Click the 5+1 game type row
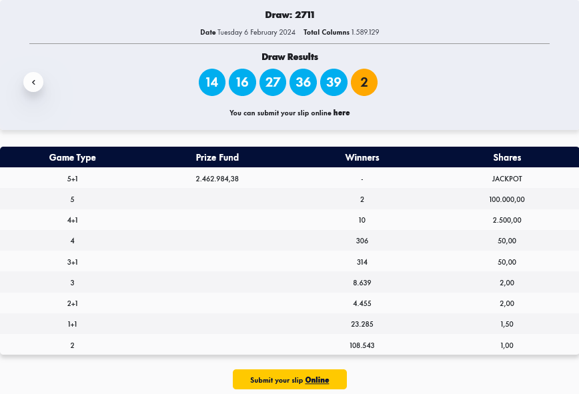579x394 pixels. tap(72, 179)
